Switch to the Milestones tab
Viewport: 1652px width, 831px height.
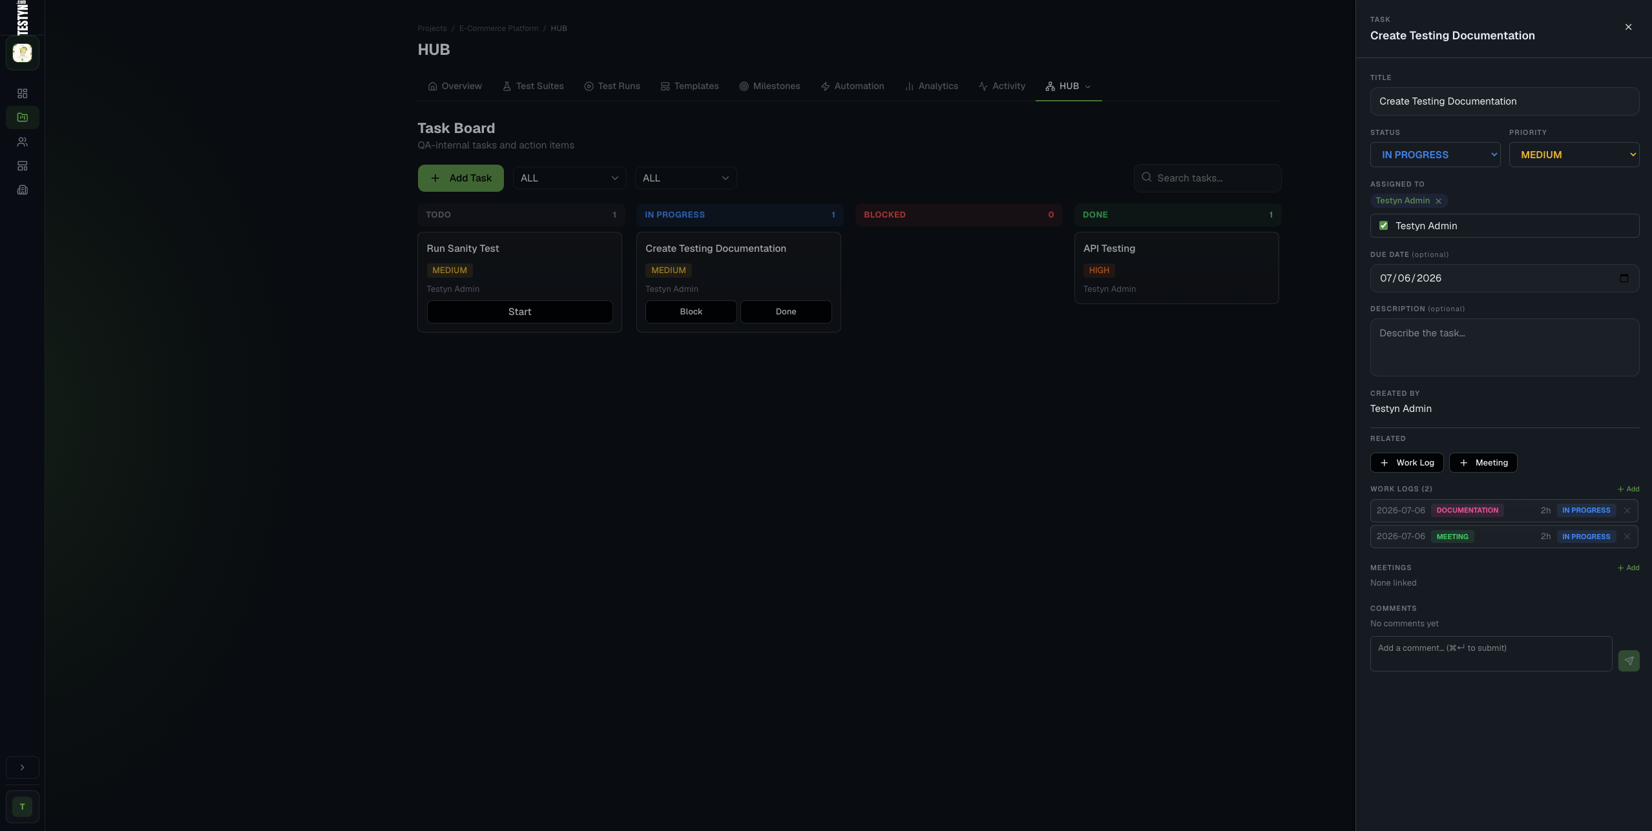(769, 87)
